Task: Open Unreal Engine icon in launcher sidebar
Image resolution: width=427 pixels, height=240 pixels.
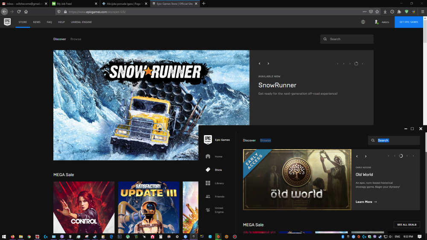Action: (x=208, y=210)
